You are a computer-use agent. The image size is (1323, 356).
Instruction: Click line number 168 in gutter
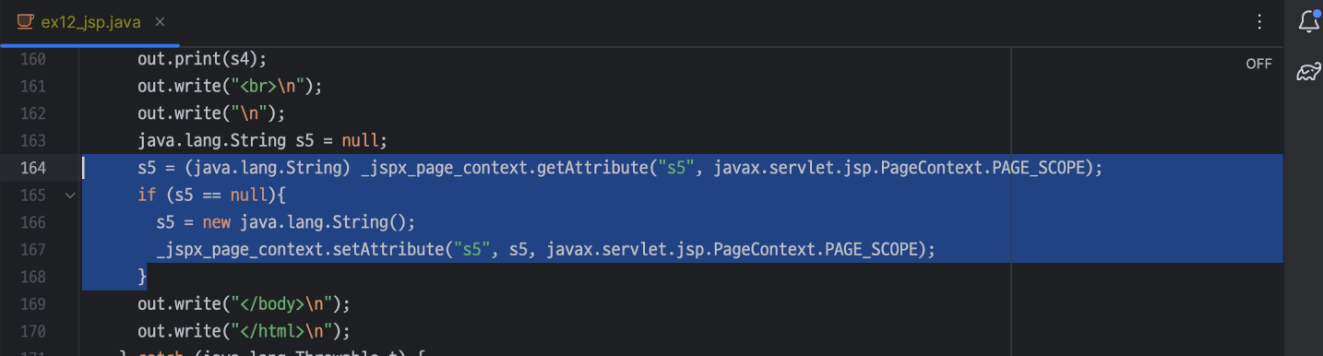click(32, 276)
